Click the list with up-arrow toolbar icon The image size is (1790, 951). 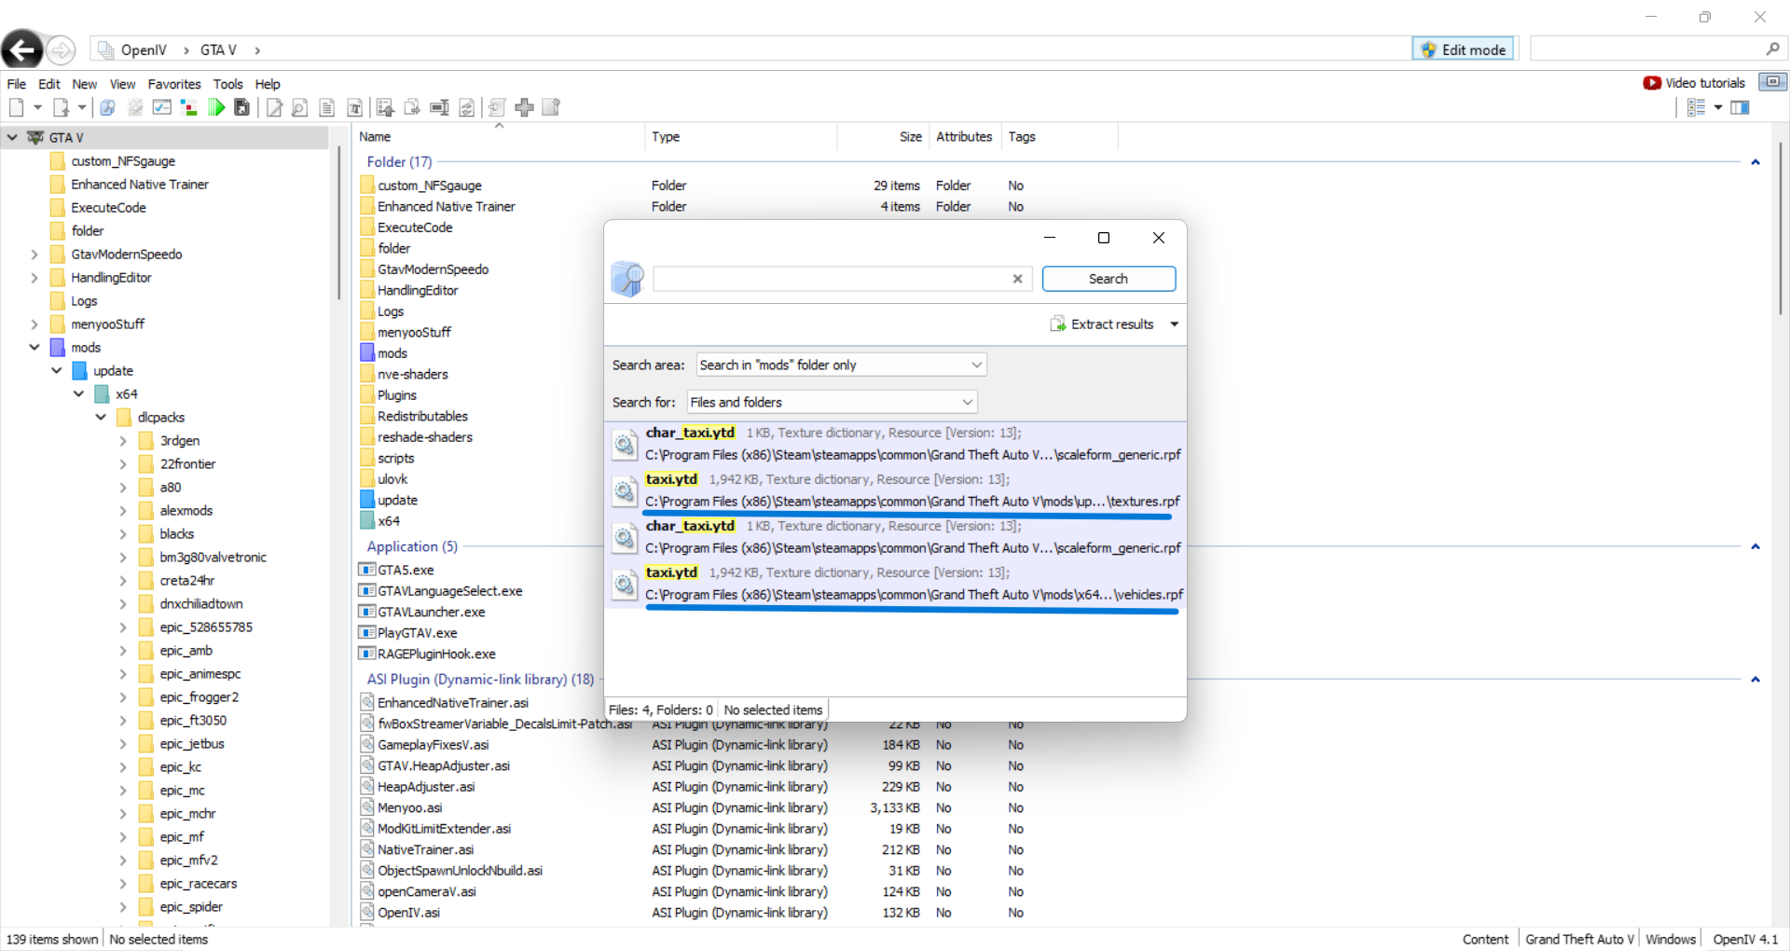385,107
